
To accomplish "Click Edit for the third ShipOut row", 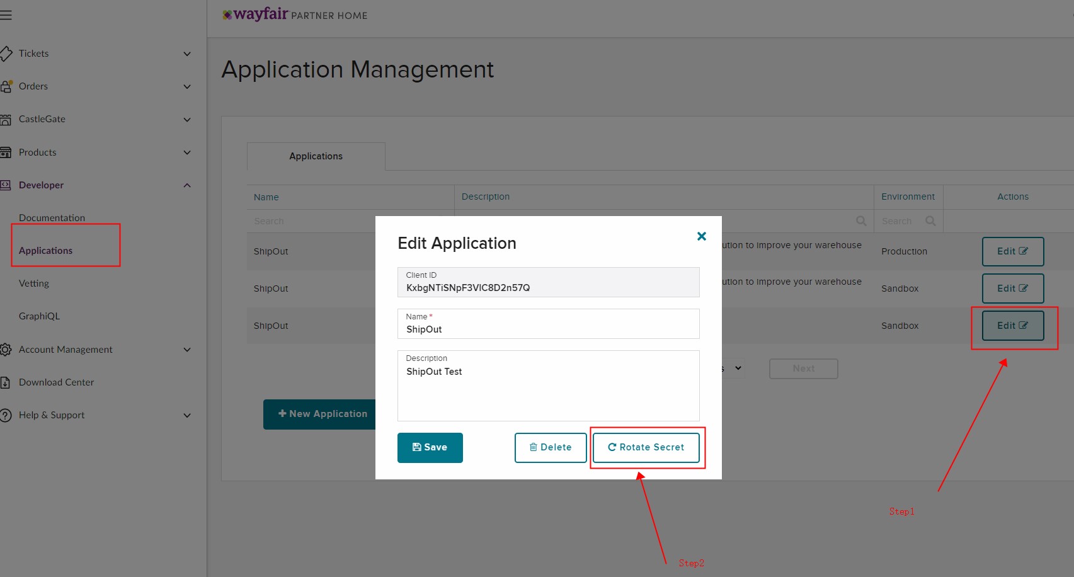I will click(x=1013, y=326).
